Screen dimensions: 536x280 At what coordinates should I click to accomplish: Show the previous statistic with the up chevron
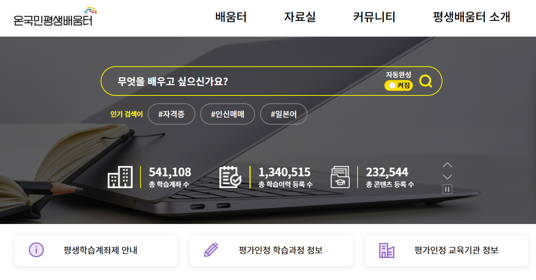tap(447, 165)
